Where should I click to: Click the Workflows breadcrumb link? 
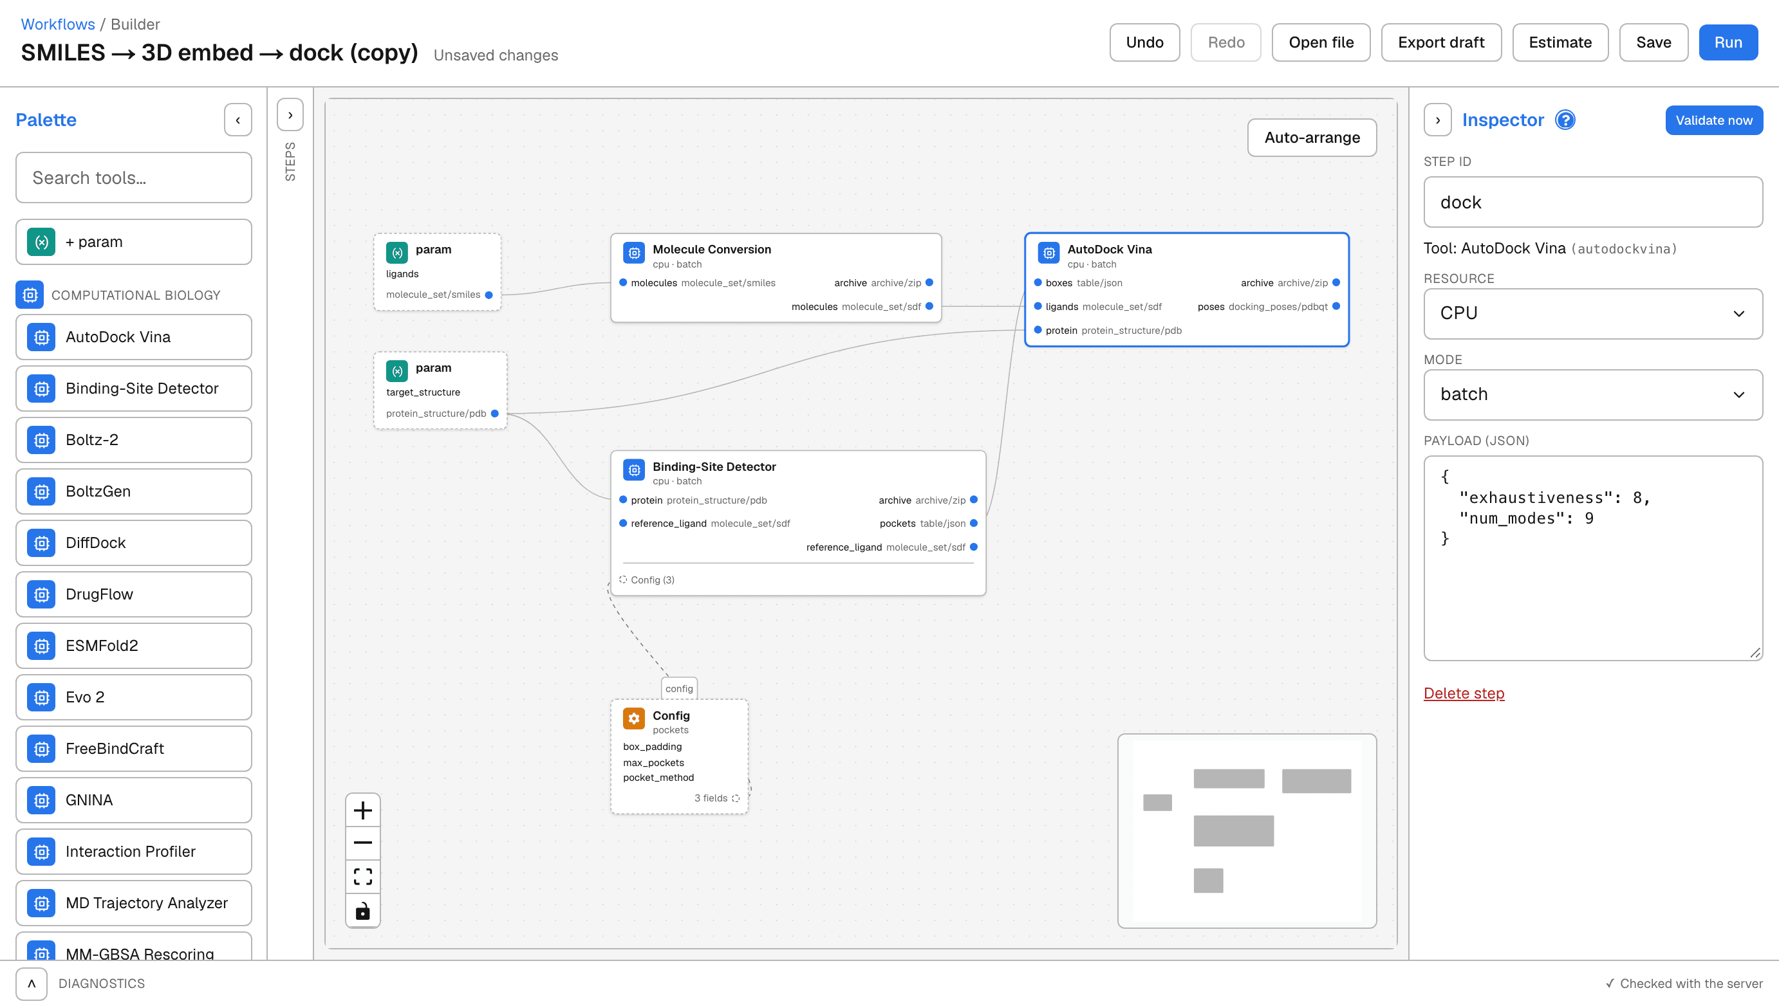pyautogui.click(x=58, y=24)
